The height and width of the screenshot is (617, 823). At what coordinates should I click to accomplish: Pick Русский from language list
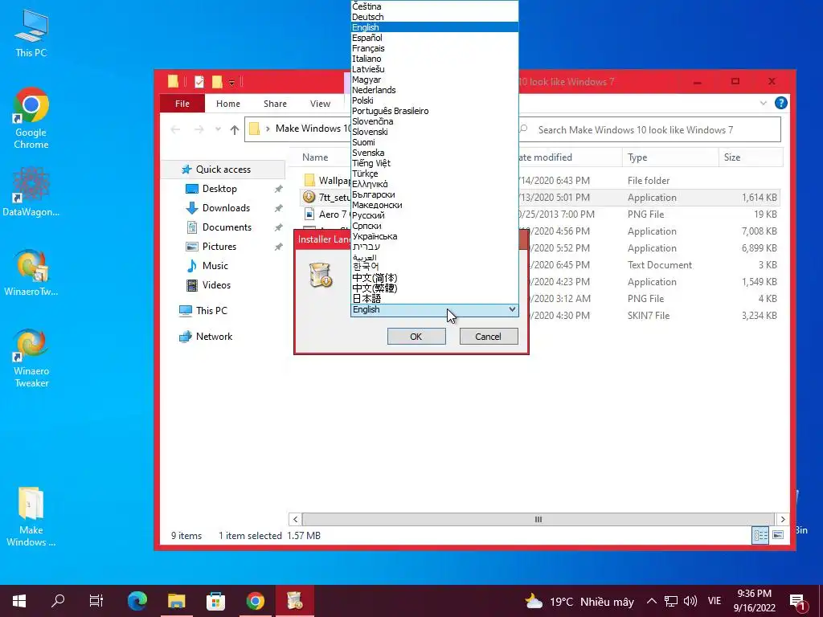[435, 215]
